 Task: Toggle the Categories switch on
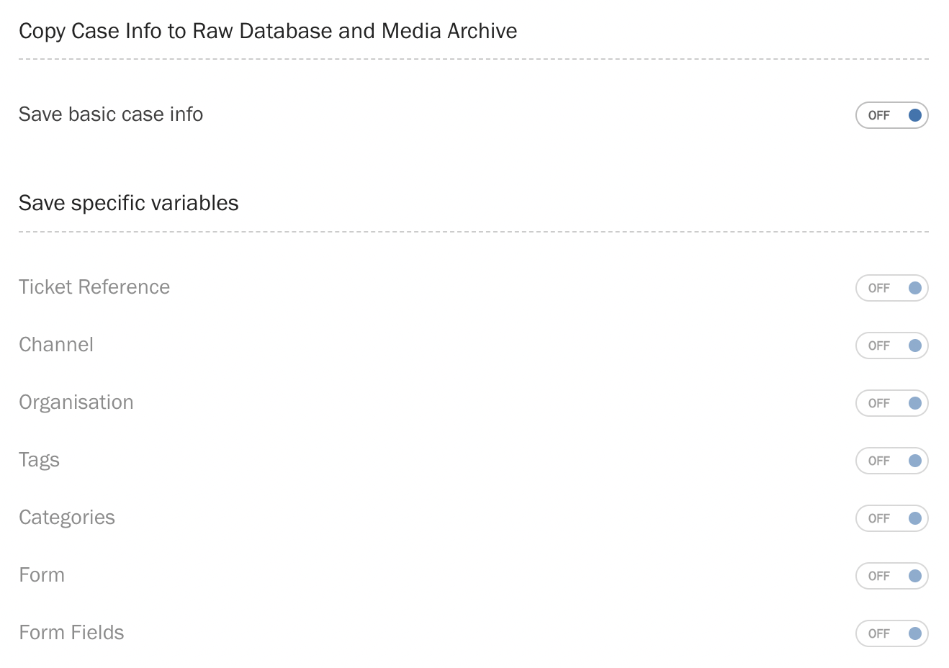point(891,518)
